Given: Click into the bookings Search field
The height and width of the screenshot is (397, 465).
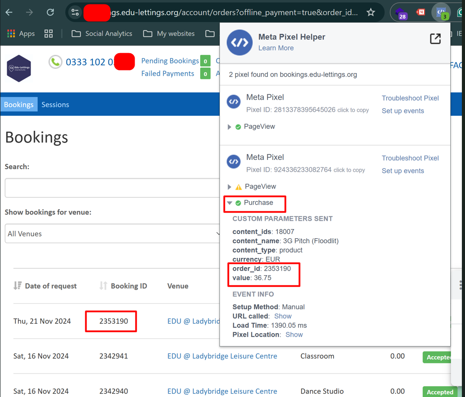Looking at the screenshot, I should (111, 188).
